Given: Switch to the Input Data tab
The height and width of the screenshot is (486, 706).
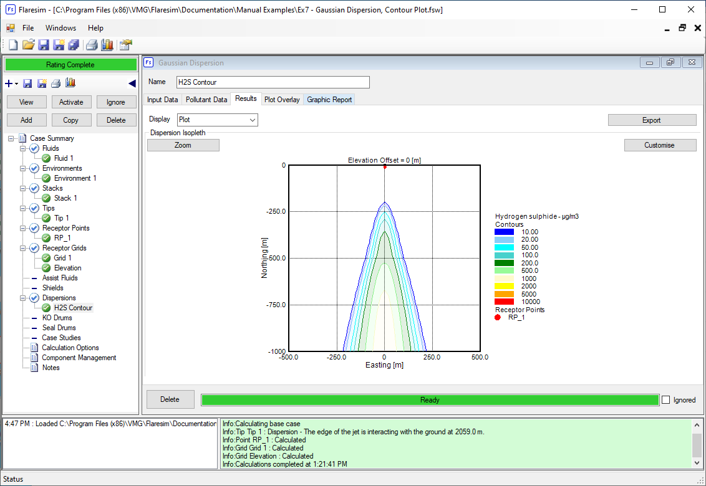Looking at the screenshot, I should point(163,100).
